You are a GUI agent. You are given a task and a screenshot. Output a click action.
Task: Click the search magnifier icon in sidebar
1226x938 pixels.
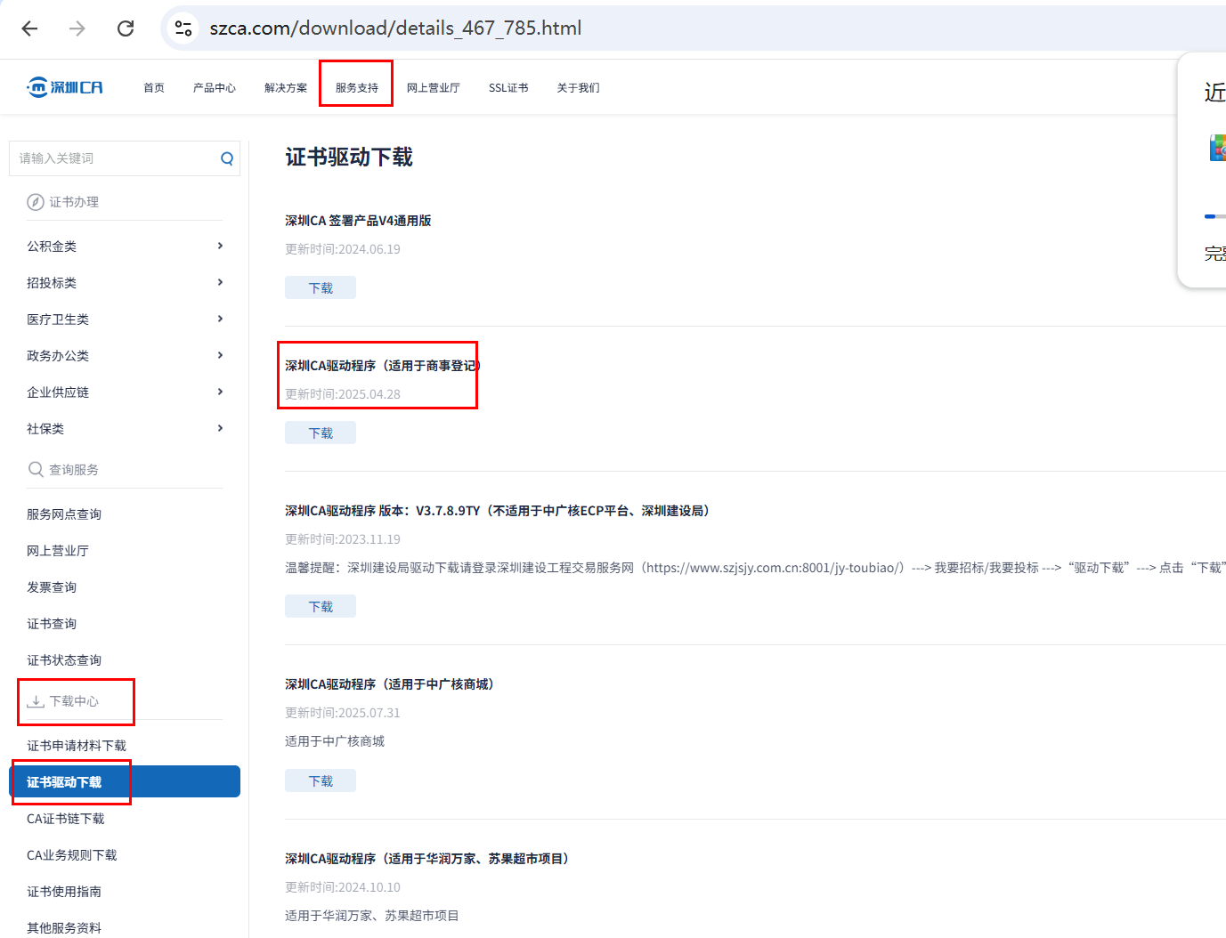click(227, 158)
